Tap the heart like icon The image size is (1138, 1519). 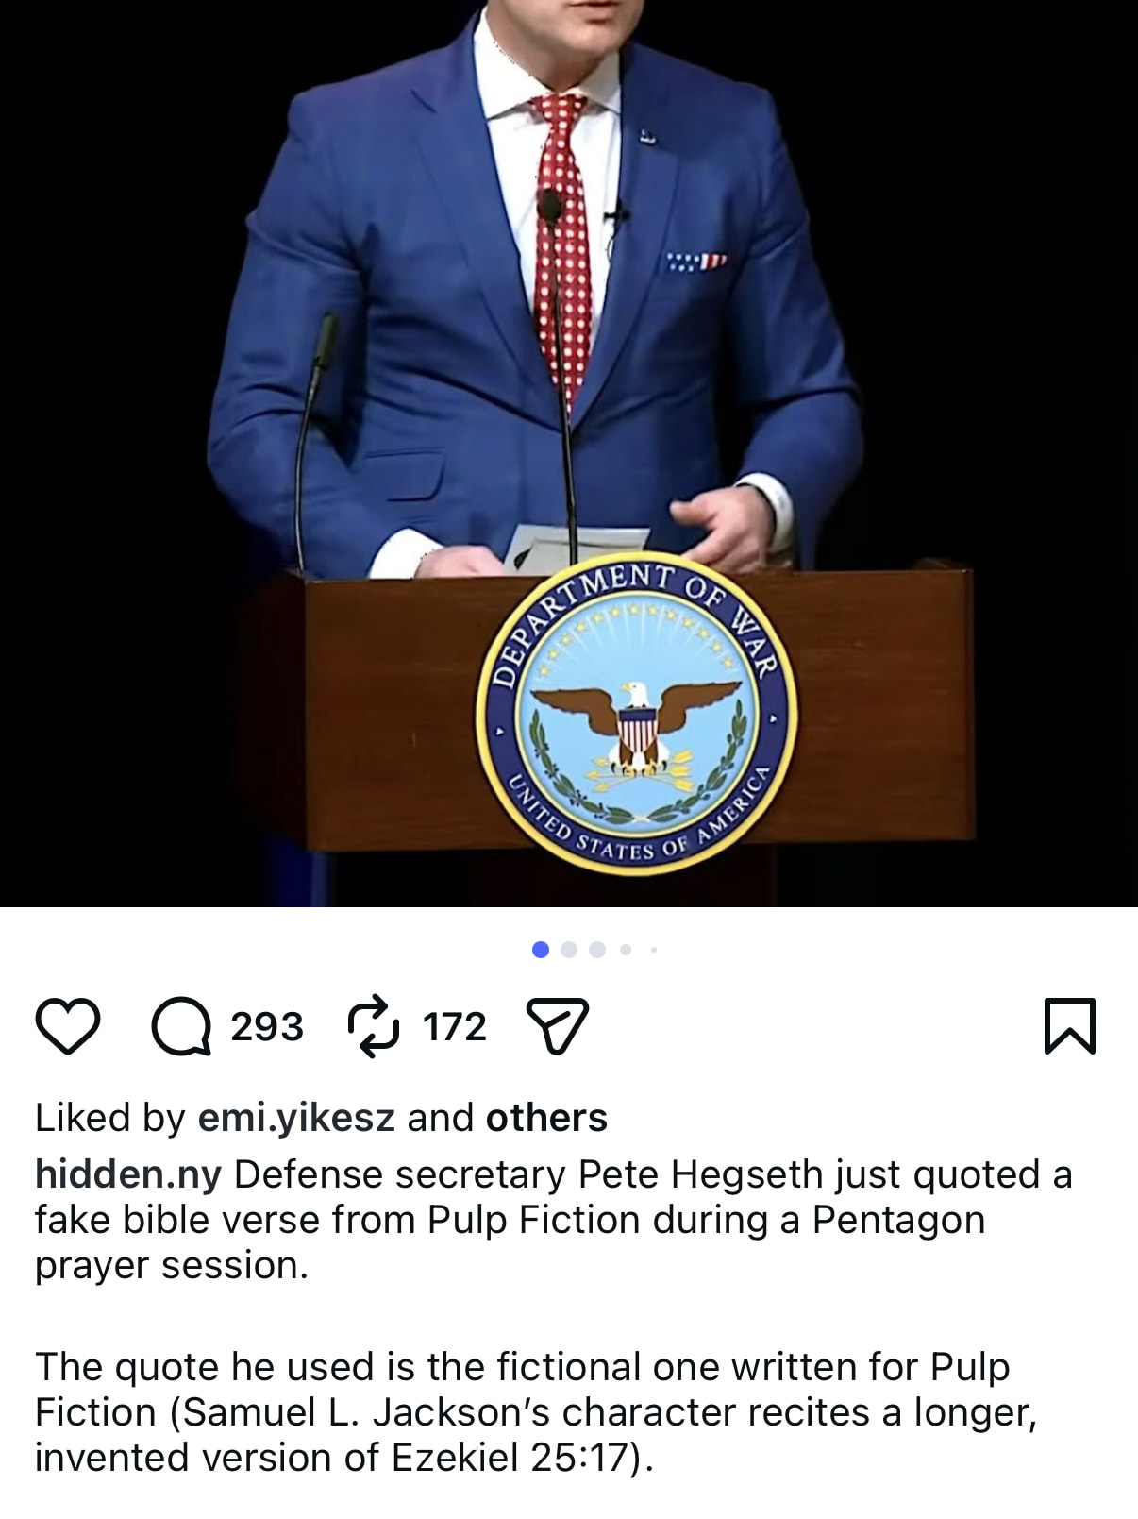click(x=67, y=1025)
